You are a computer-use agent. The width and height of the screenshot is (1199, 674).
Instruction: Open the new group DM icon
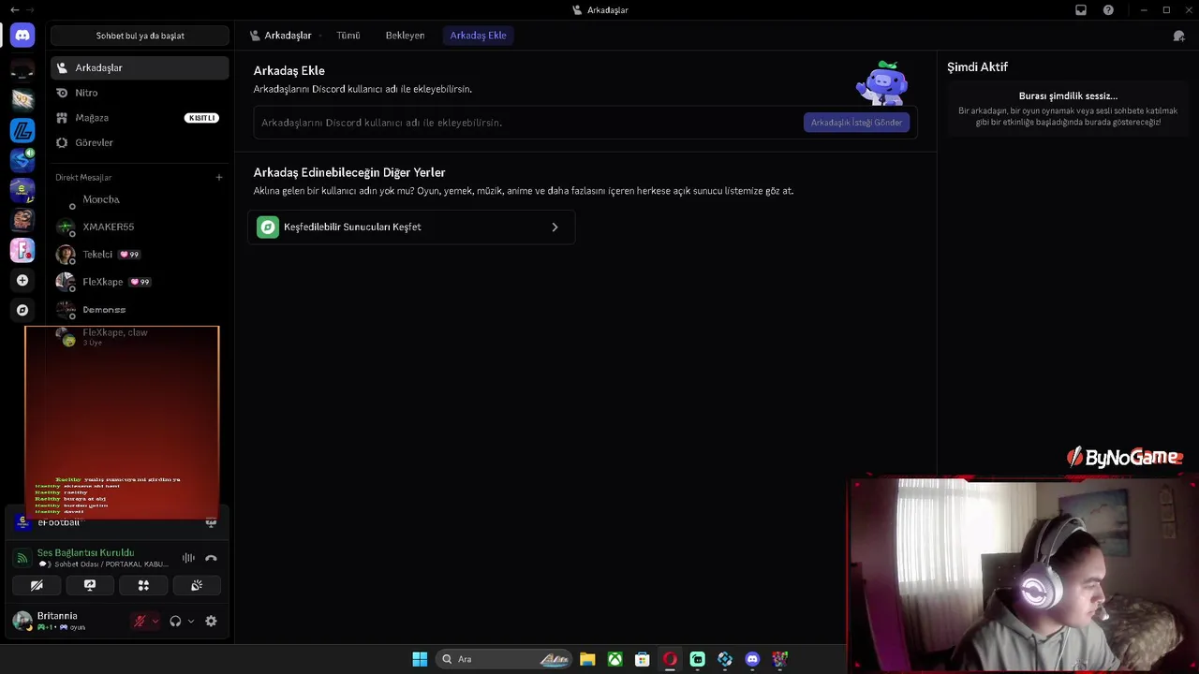[1178, 36]
